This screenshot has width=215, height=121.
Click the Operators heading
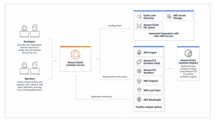tap(30, 79)
